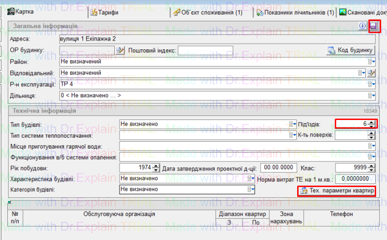Click the Код будинку button
The width and height of the screenshot is (387, 240).
351,50
